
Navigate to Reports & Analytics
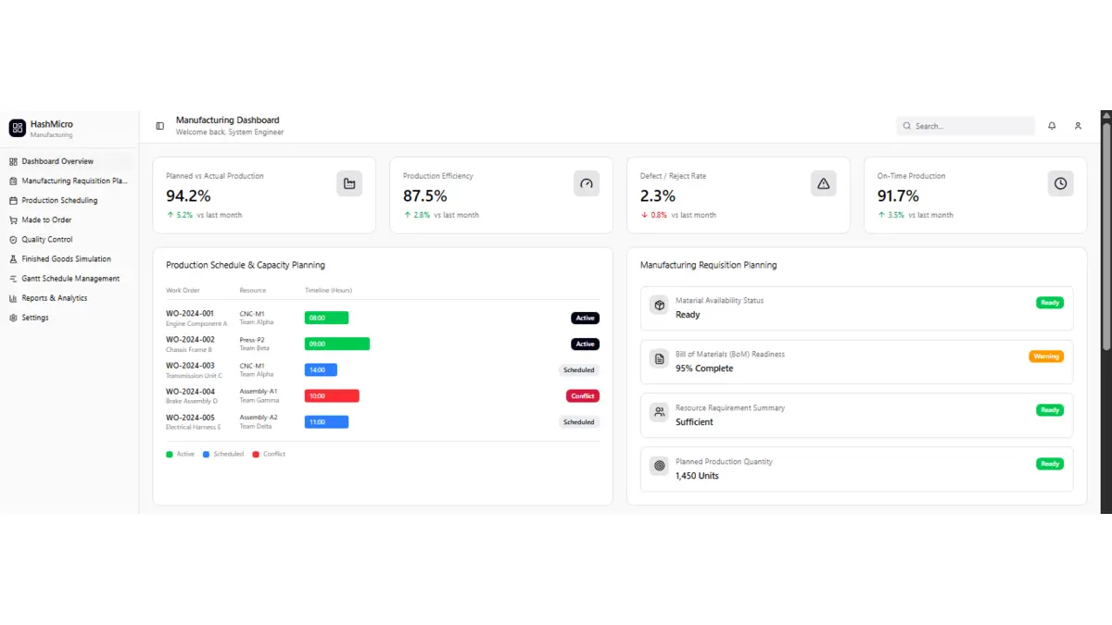pyautogui.click(x=54, y=298)
